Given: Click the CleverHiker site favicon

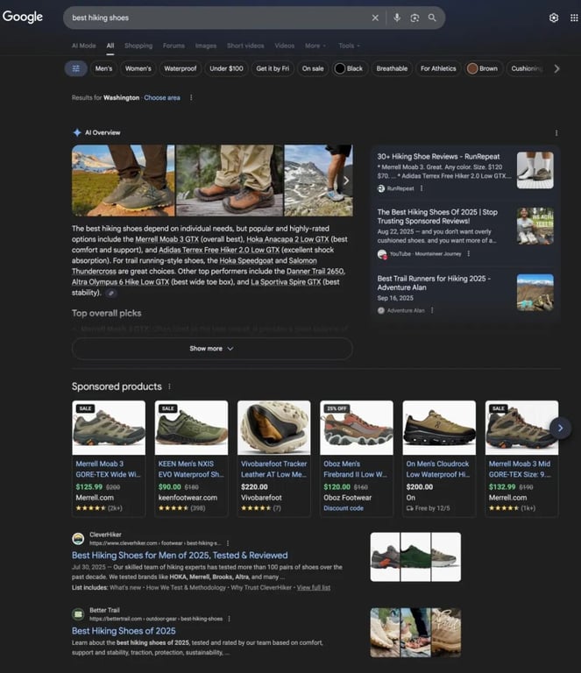Looking at the screenshot, I should (78, 539).
